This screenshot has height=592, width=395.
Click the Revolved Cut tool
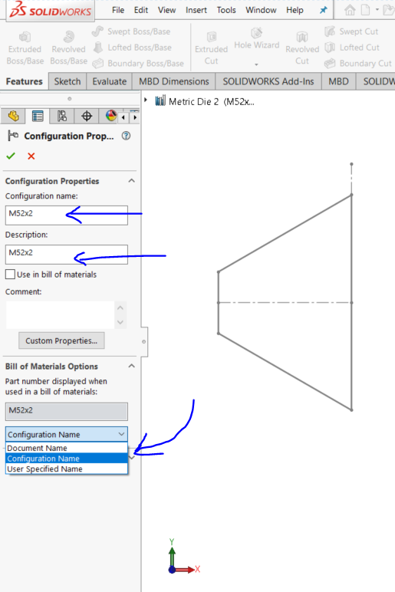(x=302, y=48)
